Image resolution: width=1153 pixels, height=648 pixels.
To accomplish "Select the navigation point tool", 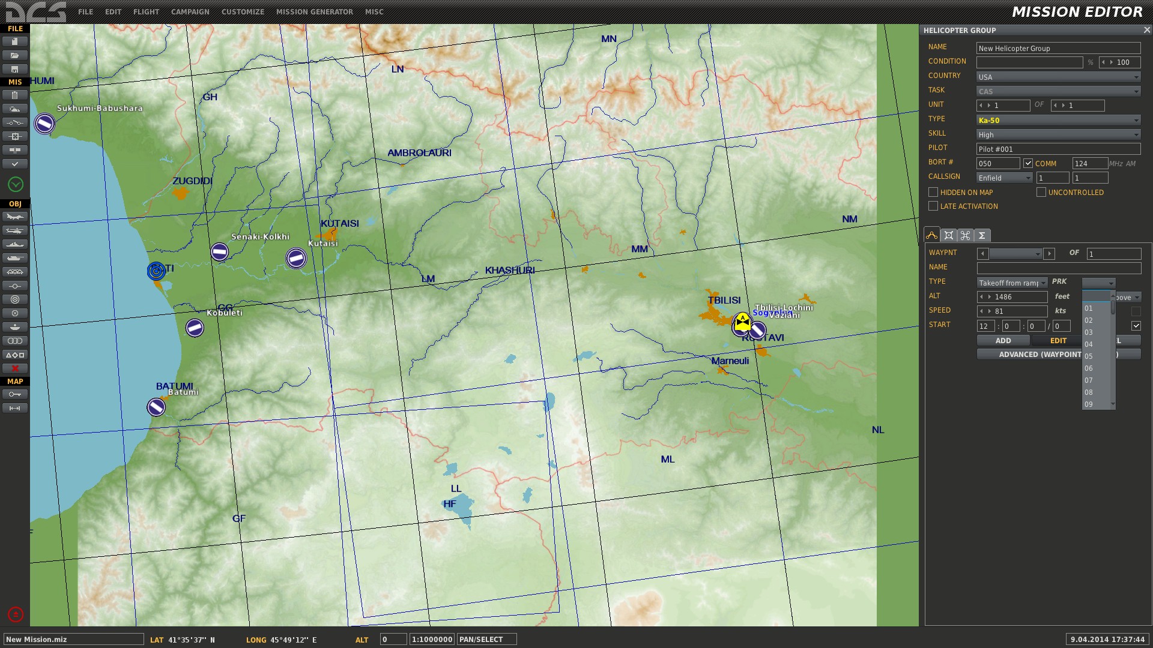I will [15, 286].
